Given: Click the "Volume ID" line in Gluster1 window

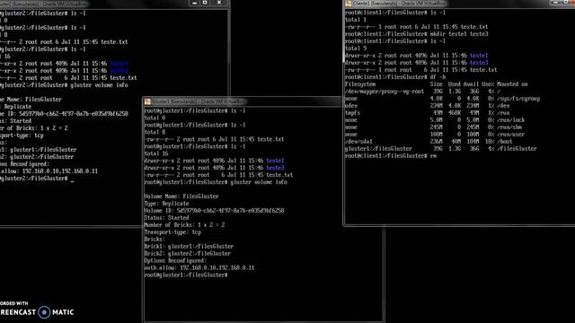Looking at the screenshot, I should click(x=214, y=211).
